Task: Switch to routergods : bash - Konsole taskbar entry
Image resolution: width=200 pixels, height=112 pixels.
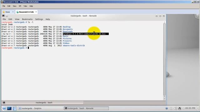Action: (x=86, y=108)
